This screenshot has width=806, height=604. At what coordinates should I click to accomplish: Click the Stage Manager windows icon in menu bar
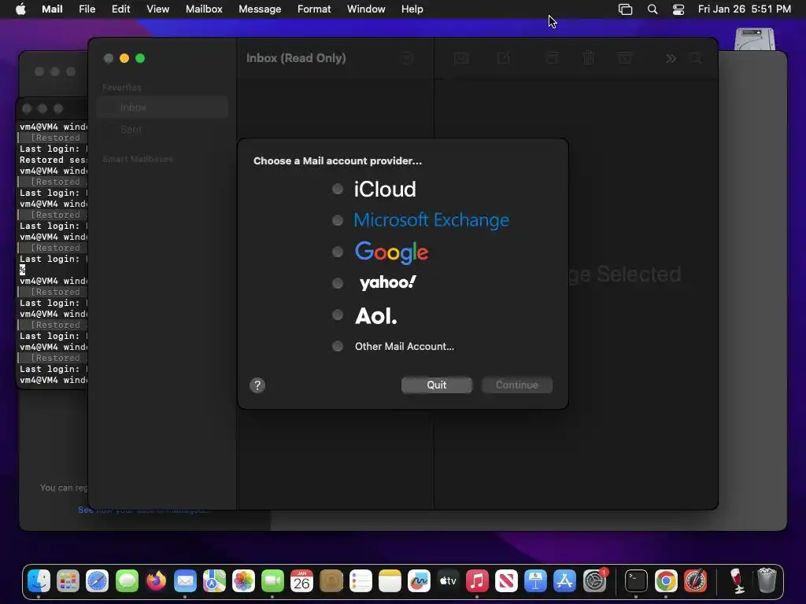tap(625, 9)
